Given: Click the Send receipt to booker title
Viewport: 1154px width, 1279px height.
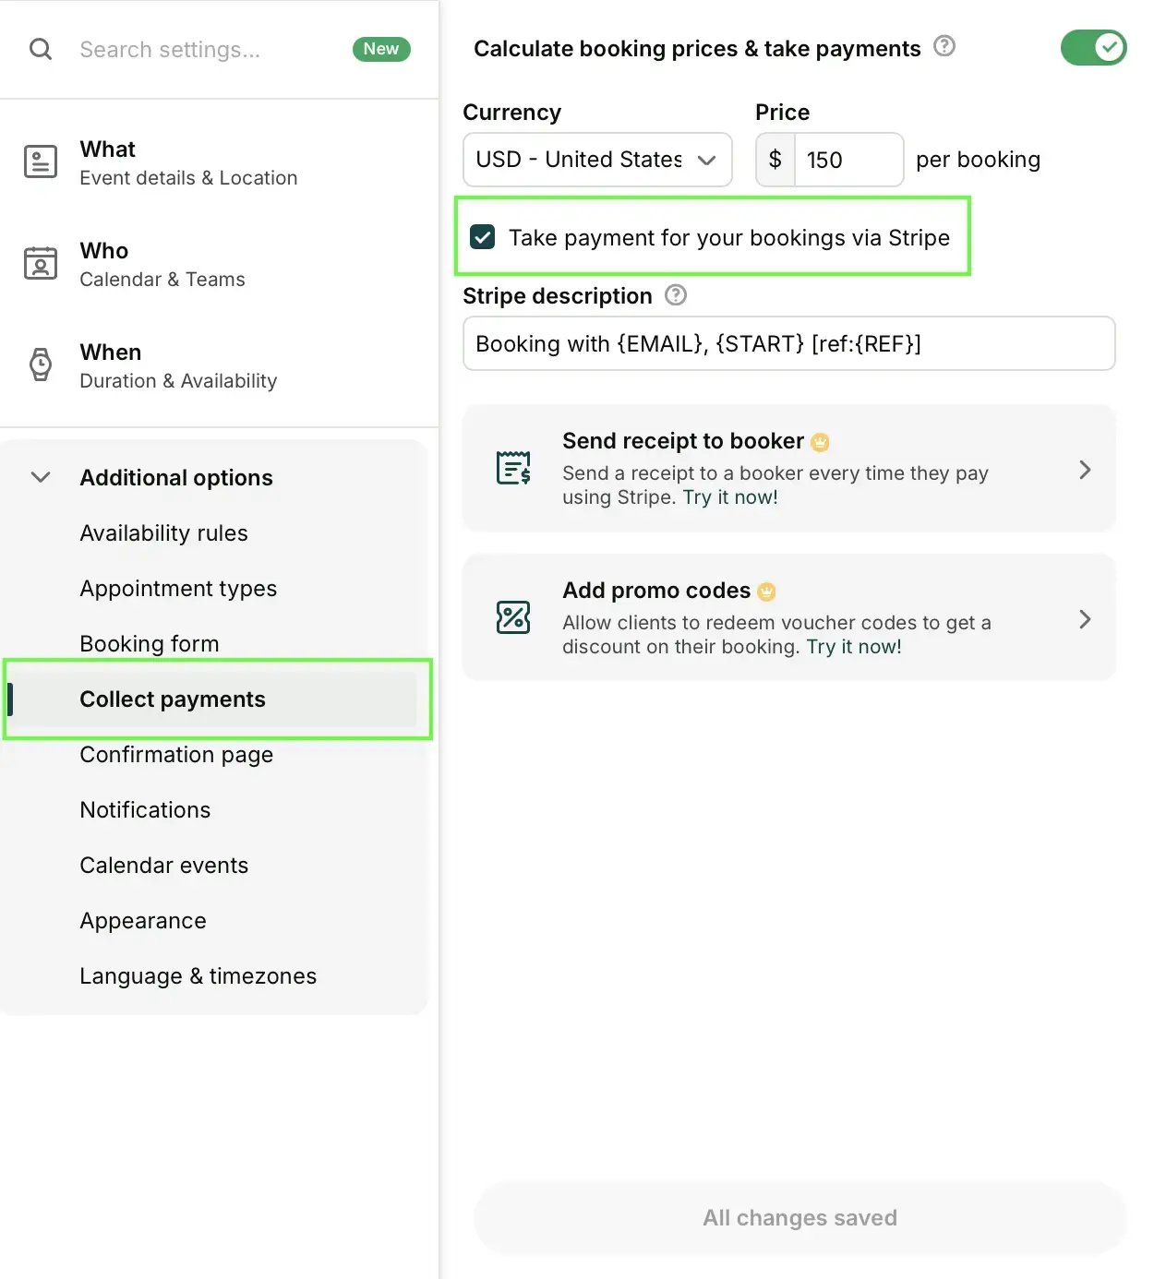Looking at the screenshot, I should pyautogui.click(x=683, y=441).
